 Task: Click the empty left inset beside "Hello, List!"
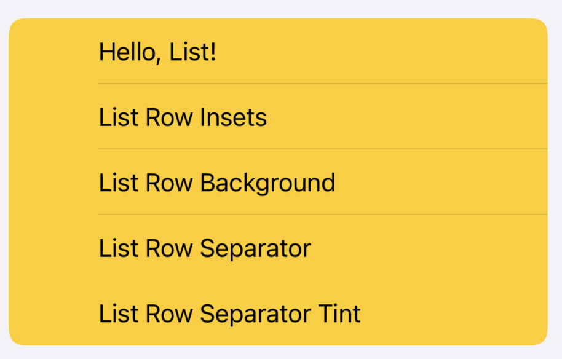click(53, 52)
